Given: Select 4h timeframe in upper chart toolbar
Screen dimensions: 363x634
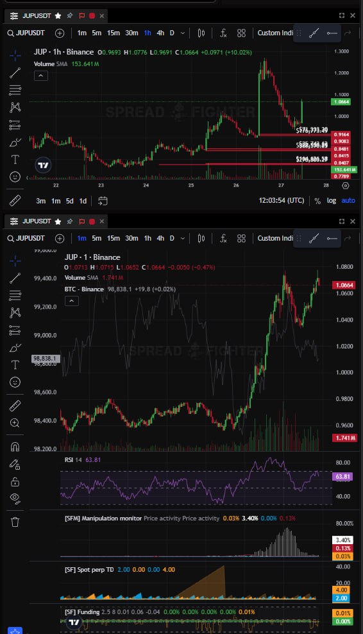Looking at the screenshot, I should click(160, 33).
